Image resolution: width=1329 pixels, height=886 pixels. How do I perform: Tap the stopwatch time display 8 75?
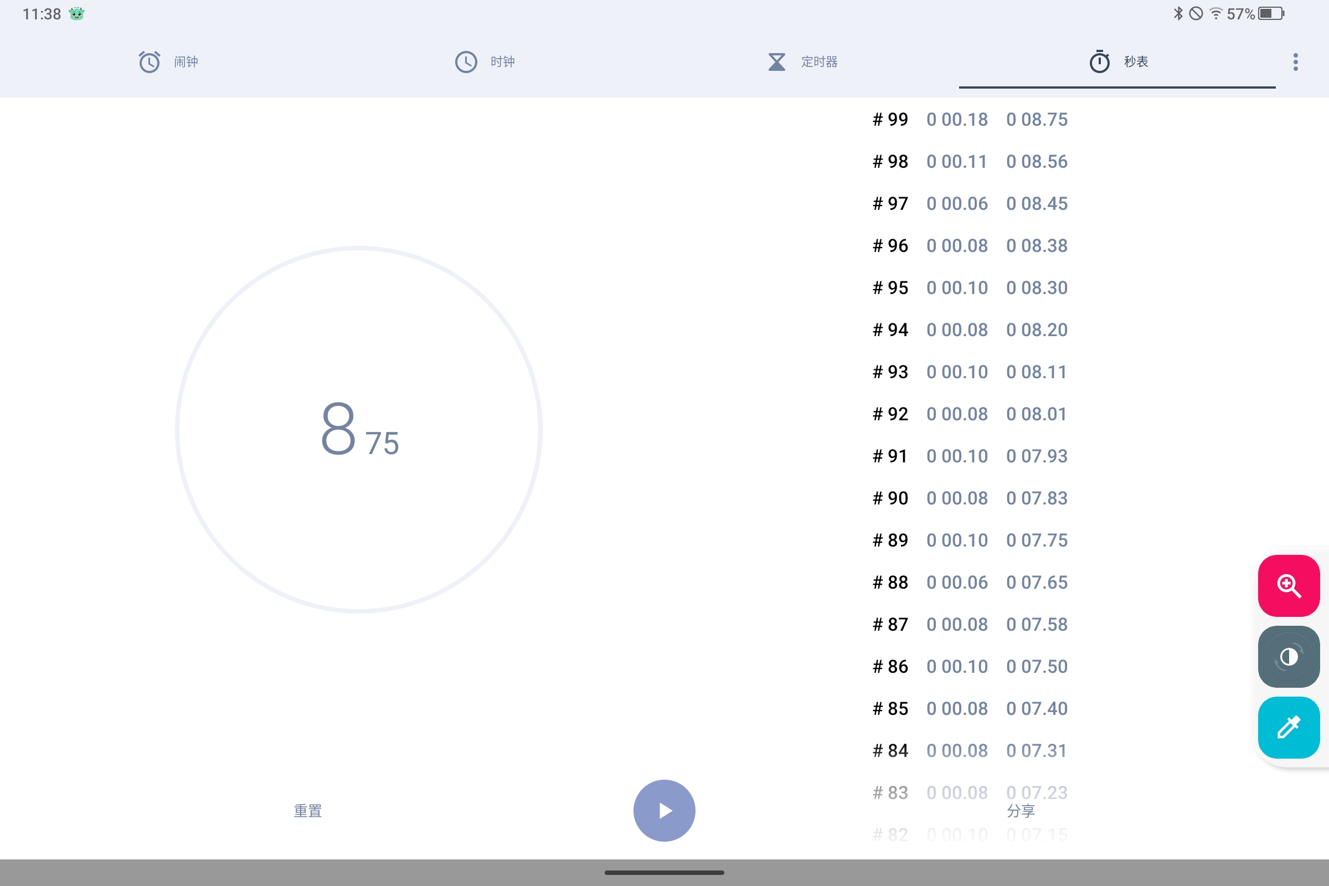[359, 430]
